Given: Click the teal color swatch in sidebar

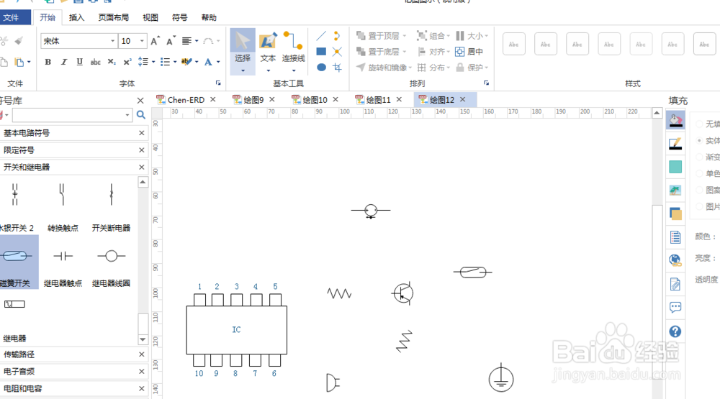Looking at the screenshot, I should pos(675,167).
